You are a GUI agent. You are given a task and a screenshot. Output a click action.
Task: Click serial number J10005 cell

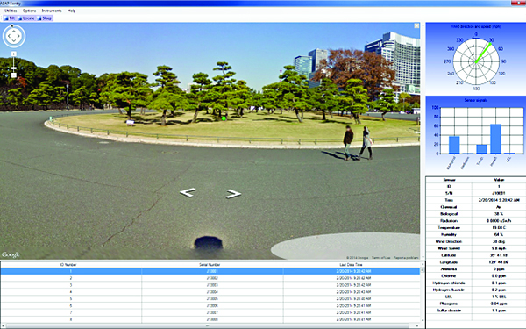pyautogui.click(x=212, y=299)
